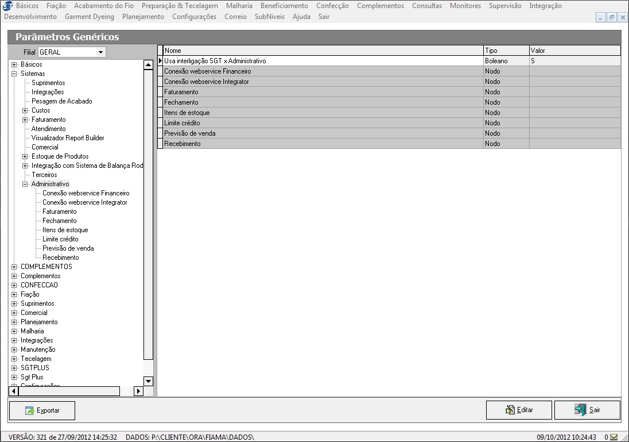
Task: Open the Garment Dyeing menu
Action: (90, 17)
